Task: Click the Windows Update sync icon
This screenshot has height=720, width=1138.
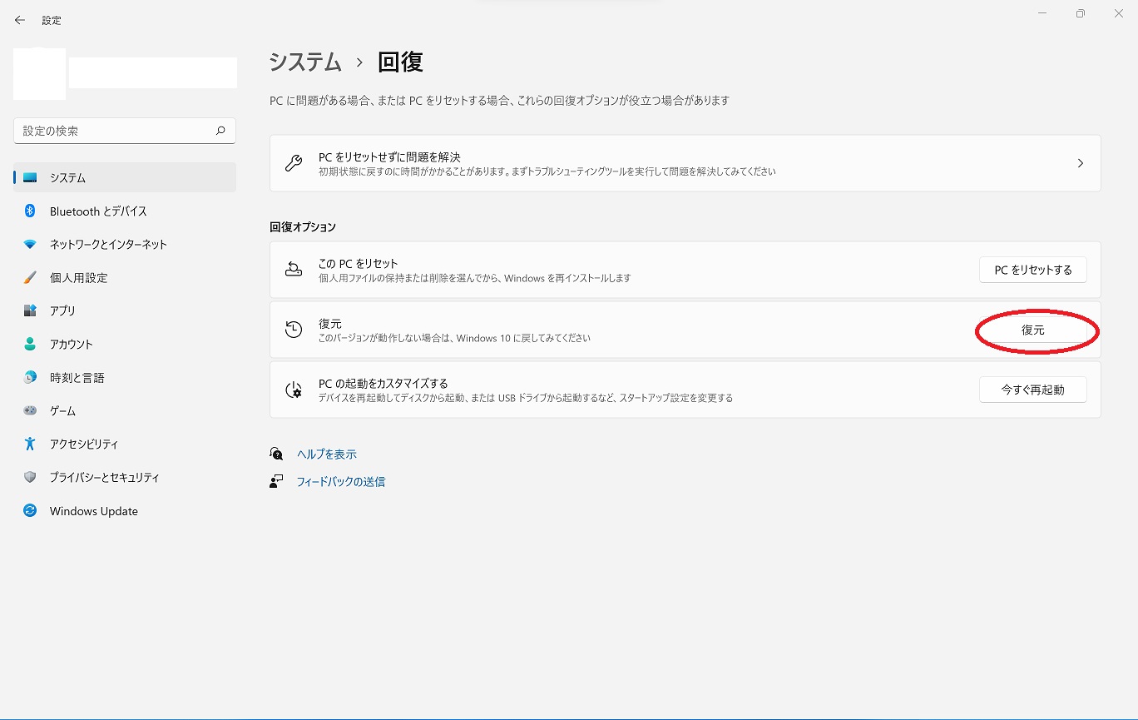Action: (x=30, y=511)
